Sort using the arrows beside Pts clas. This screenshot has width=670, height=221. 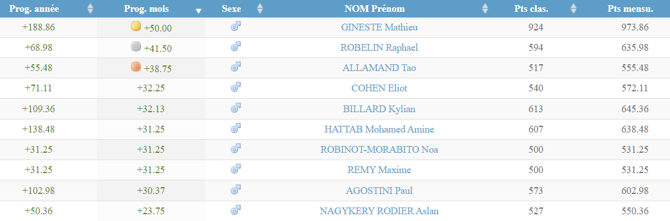point(574,8)
